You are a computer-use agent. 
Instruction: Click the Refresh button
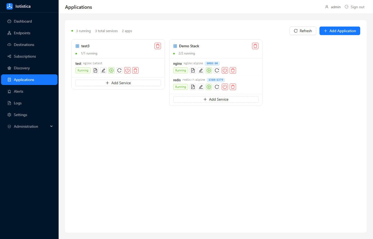[303, 31]
